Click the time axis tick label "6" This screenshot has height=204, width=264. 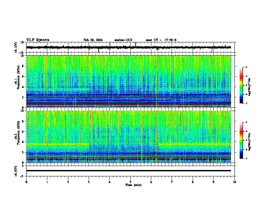pos(151,182)
